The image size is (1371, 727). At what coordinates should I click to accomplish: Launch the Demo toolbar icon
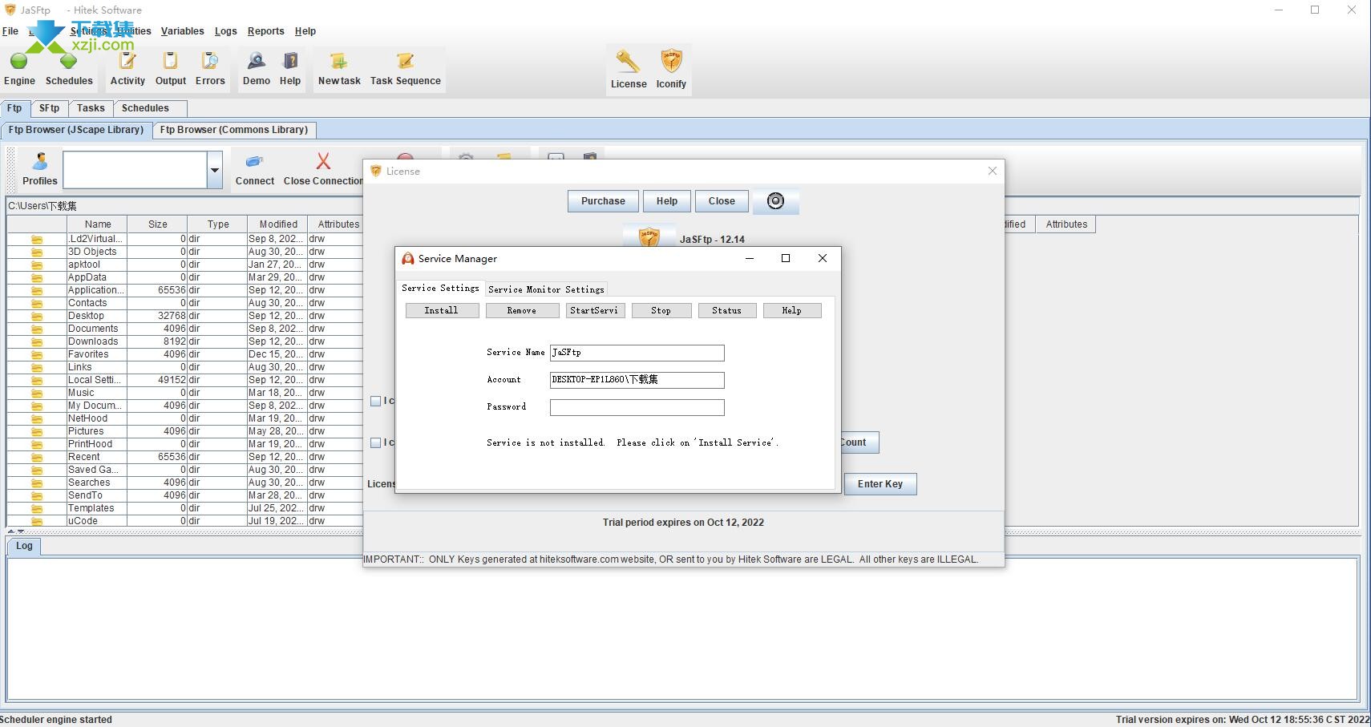pyautogui.click(x=257, y=62)
